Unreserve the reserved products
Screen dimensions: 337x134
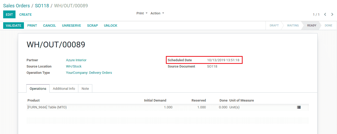pyautogui.click(x=72, y=25)
